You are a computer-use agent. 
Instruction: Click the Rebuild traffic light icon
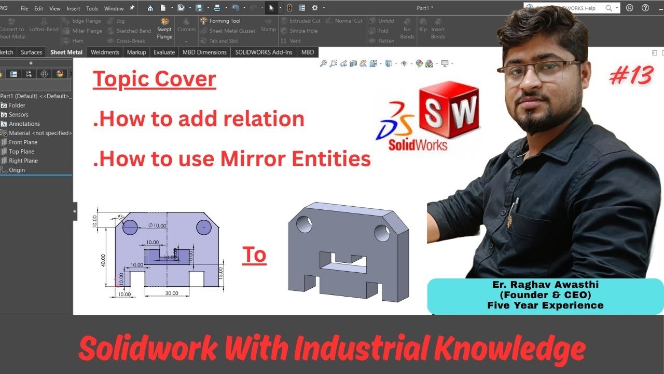[x=289, y=8]
